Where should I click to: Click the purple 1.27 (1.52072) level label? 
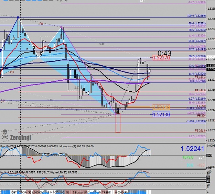coord(197,136)
